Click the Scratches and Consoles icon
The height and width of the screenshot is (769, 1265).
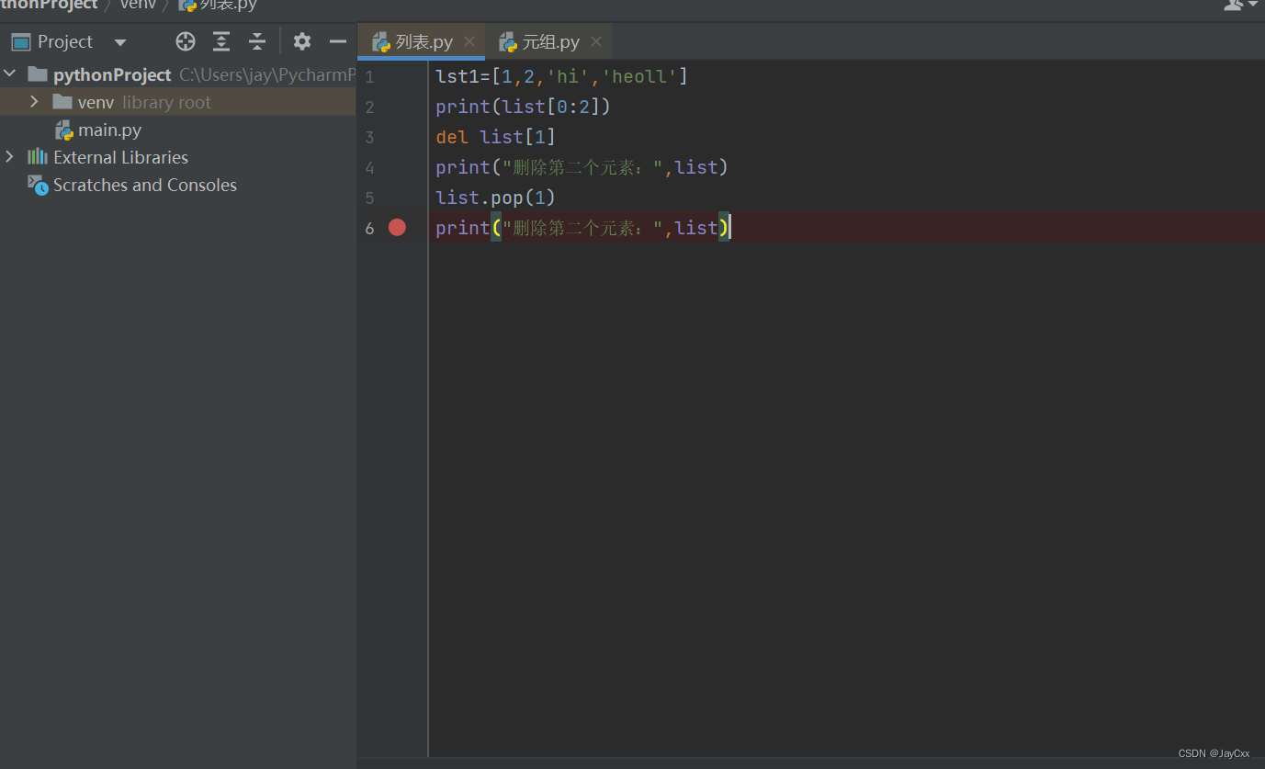(x=39, y=185)
